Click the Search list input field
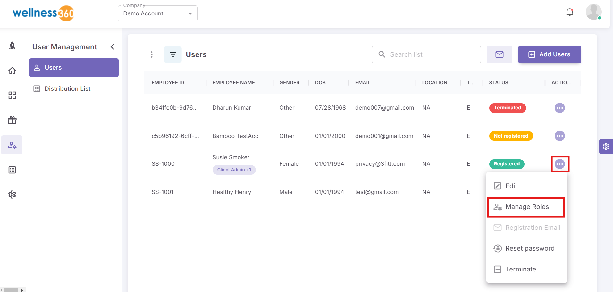 pyautogui.click(x=426, y=54)
